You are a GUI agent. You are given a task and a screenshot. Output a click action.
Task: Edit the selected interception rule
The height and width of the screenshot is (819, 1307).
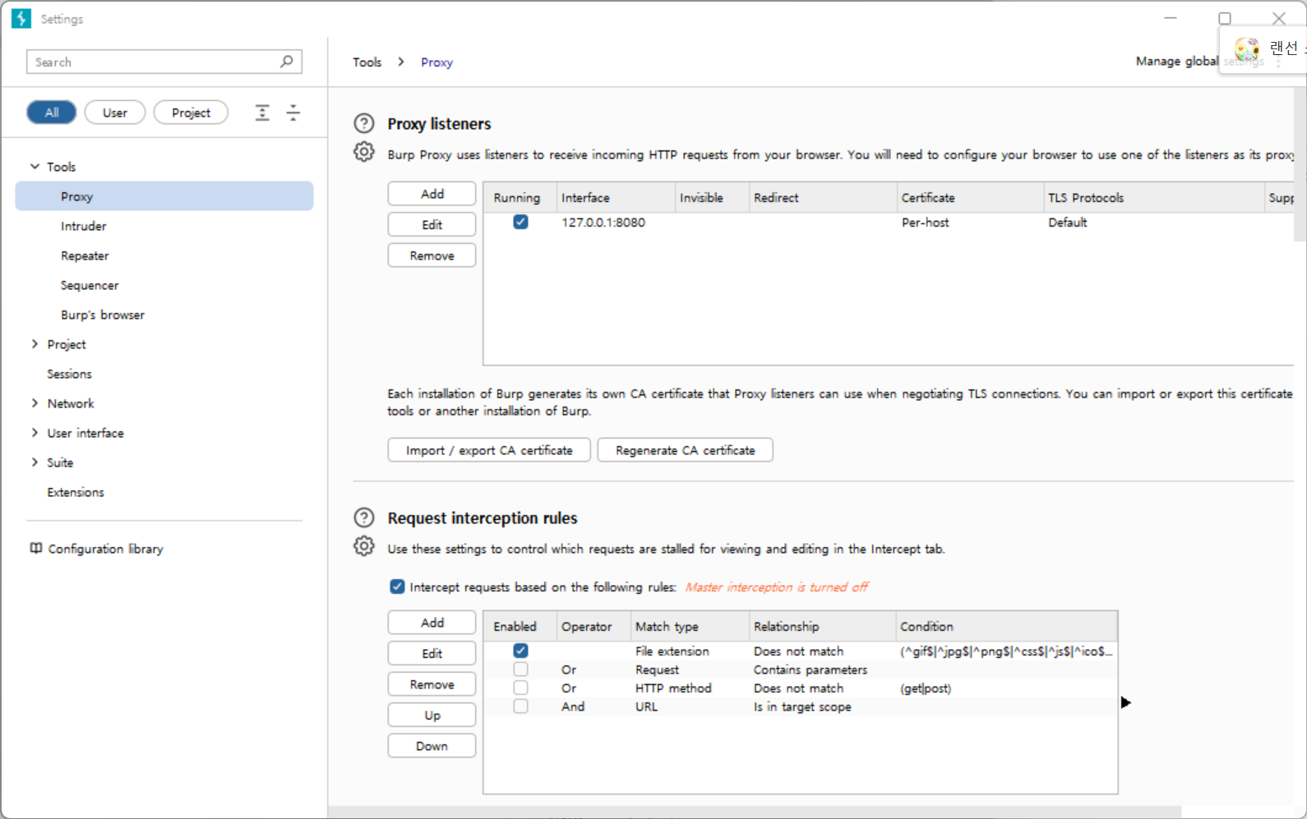tap(432, 653)
